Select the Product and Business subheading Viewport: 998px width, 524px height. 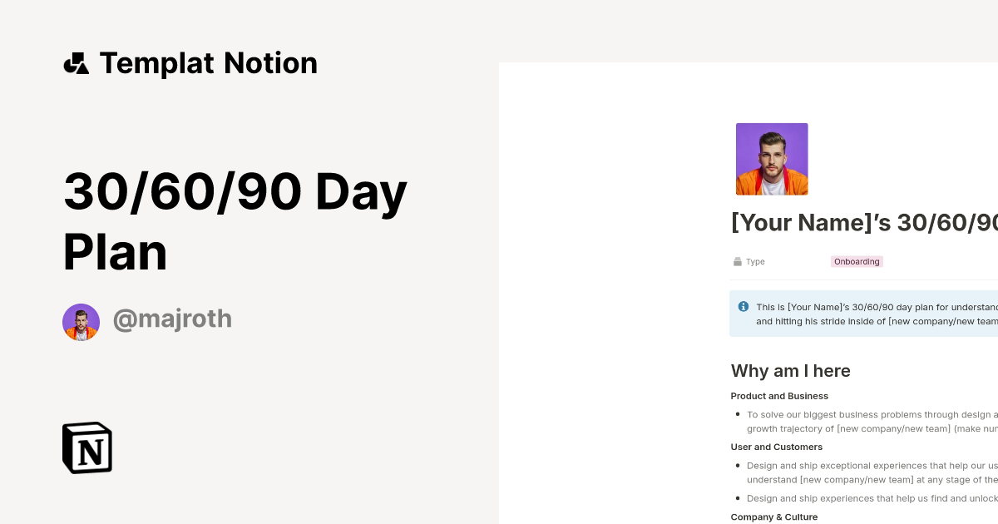(x=779, y=396)
